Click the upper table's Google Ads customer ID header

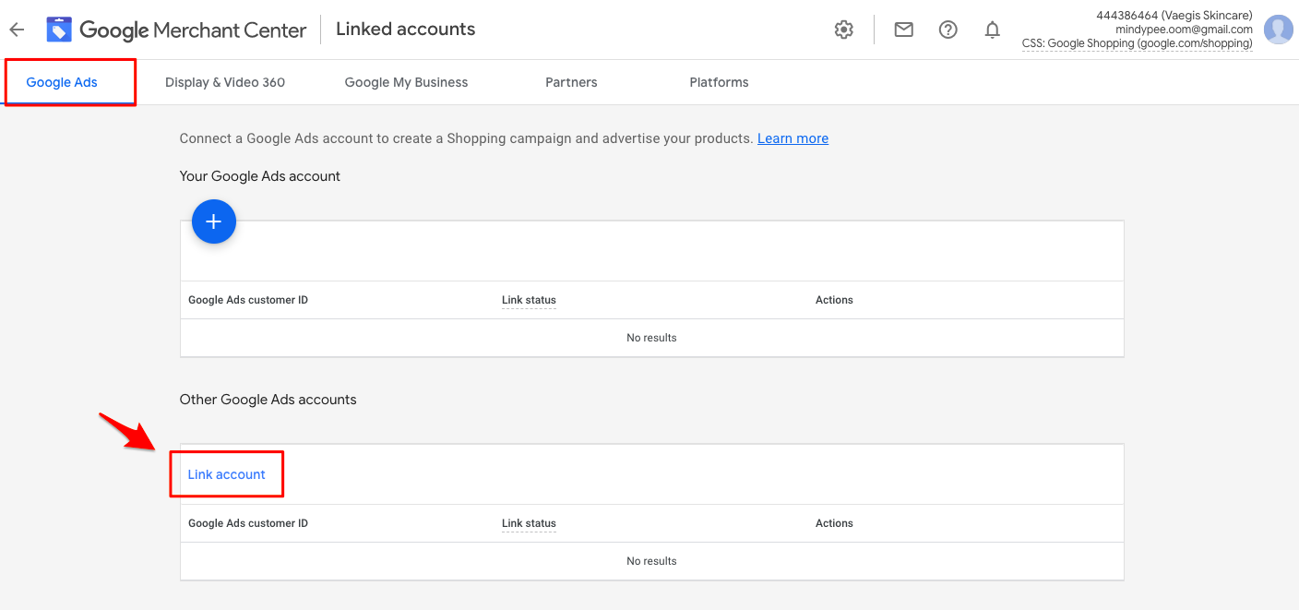[x=248, y=300]
